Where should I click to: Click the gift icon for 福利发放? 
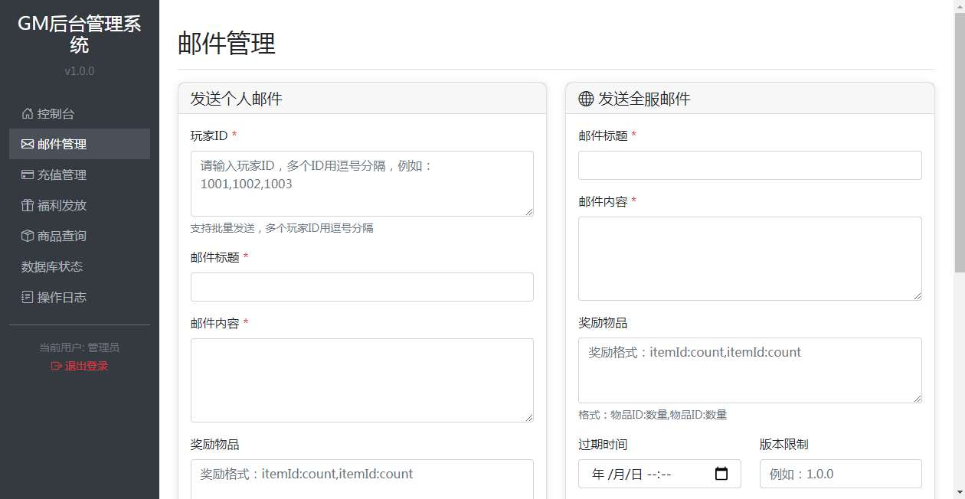pos(28,206)
